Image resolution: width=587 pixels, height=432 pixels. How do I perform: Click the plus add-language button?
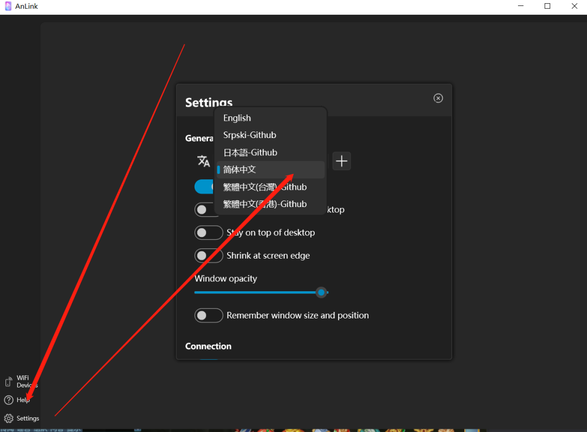[x=341, y=161]
